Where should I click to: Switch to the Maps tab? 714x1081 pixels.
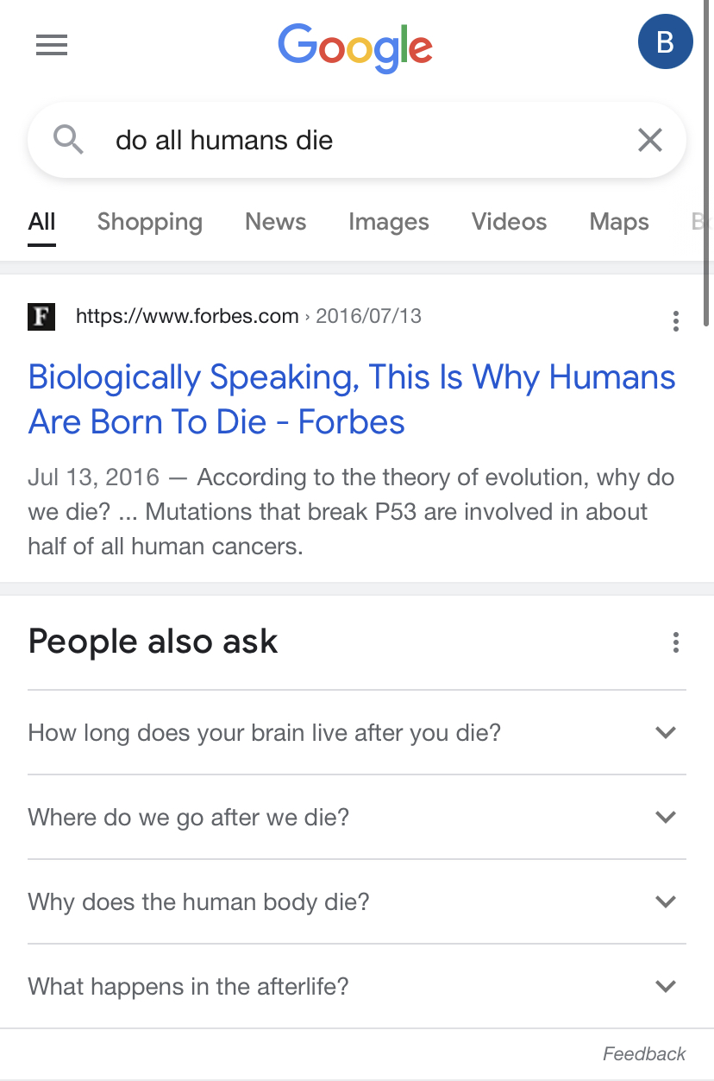tap(619, 222)
